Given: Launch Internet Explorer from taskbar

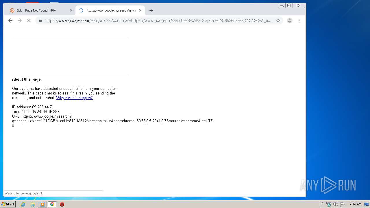Looking at the screenshot, I should point(23,204).
